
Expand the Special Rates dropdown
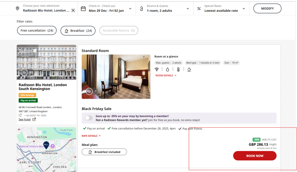coord(244,8)
